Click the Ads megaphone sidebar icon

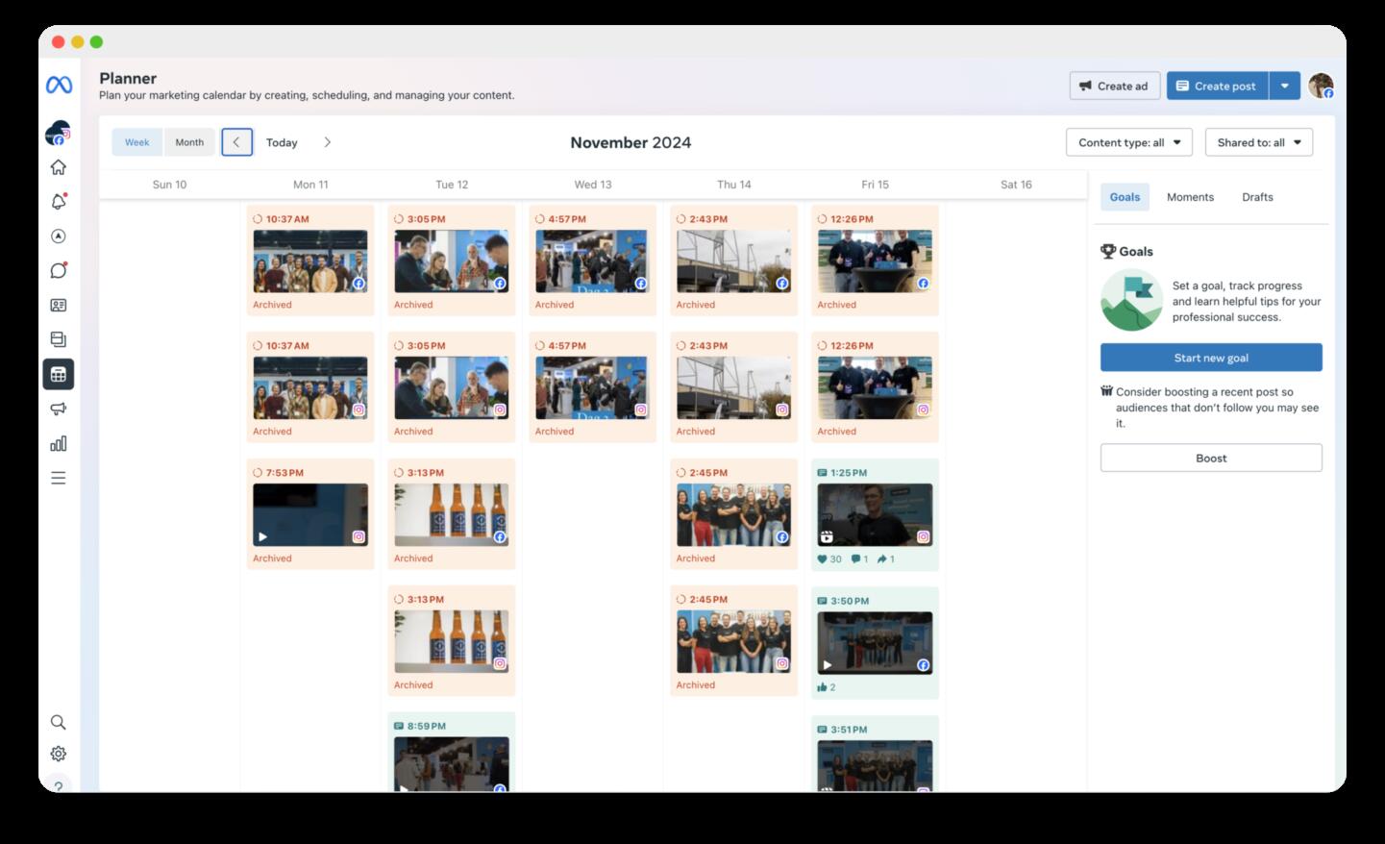[x=59, y=410]
